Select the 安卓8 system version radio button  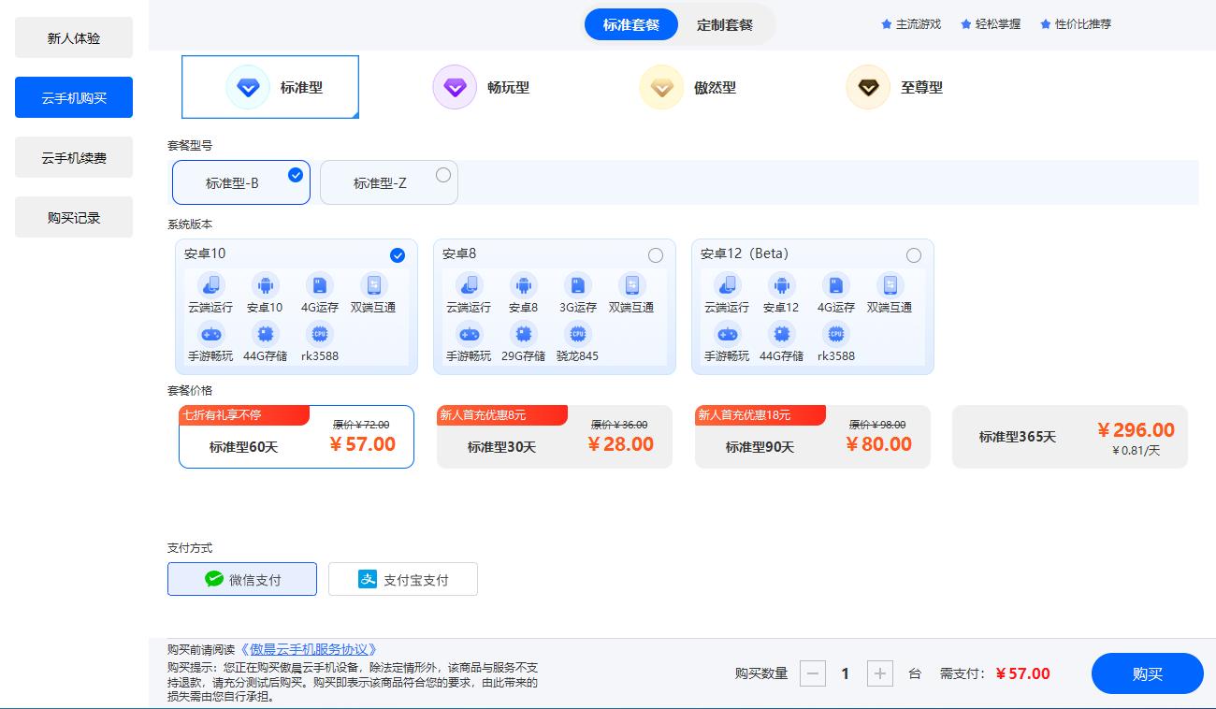(x=656, y=255)
